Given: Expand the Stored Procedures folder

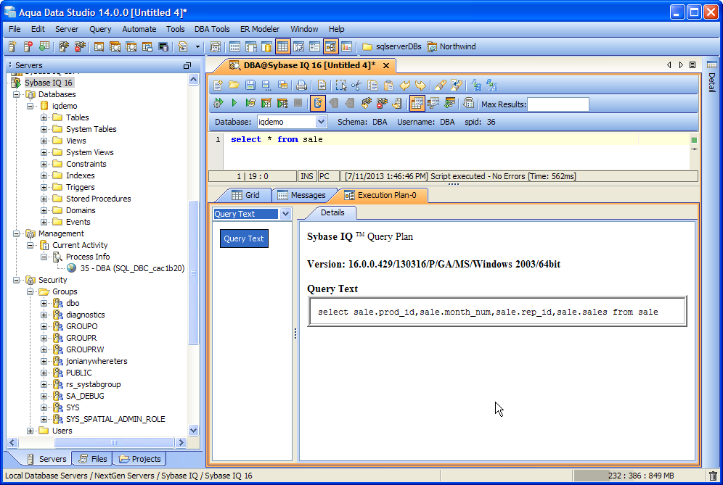Looking at the screenshot, I should pos(44,199).
